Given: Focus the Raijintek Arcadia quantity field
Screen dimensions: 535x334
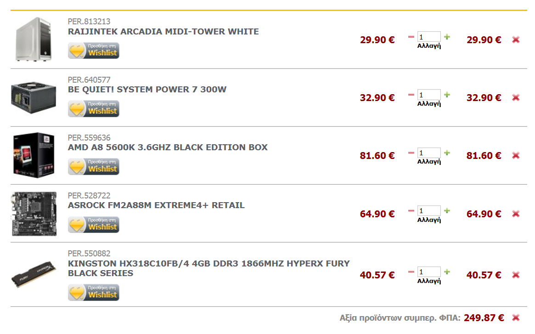Looking at the screenshot, I should [x=429, y=37].
